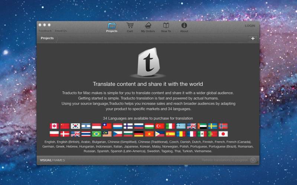Click the Poland flag

click(x=54, y=134)
